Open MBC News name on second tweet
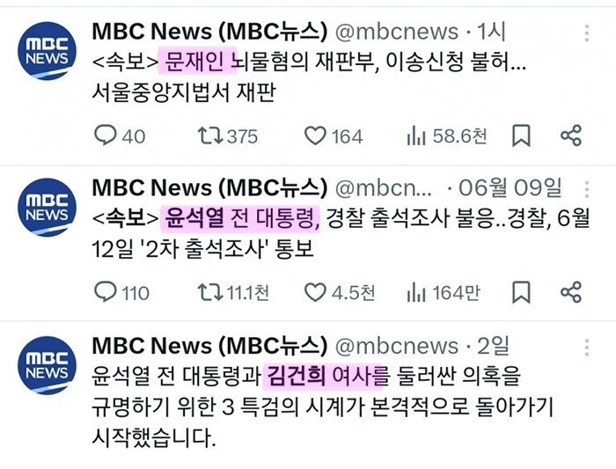Viewport: 616px width, 469px height. pyautogui.click(x=209, y=187)
